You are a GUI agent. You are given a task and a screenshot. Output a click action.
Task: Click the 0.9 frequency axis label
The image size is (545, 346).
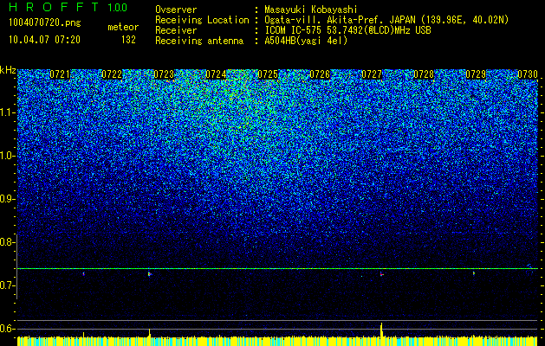tap(7, 199)
